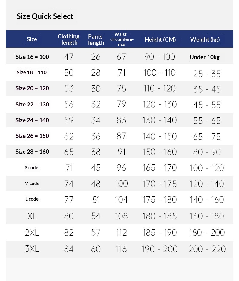Click height 190 - 200 in 3XL row

tap(160, 249)
